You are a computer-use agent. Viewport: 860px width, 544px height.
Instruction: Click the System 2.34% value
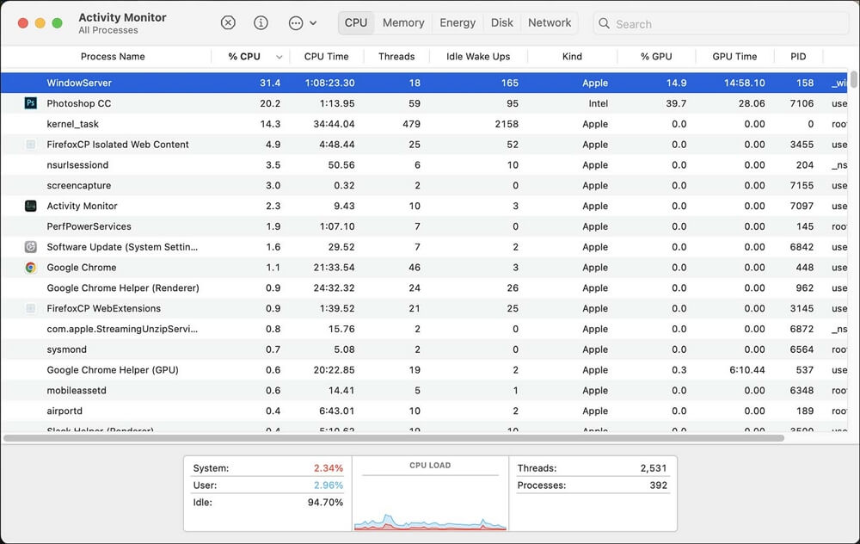328,468
